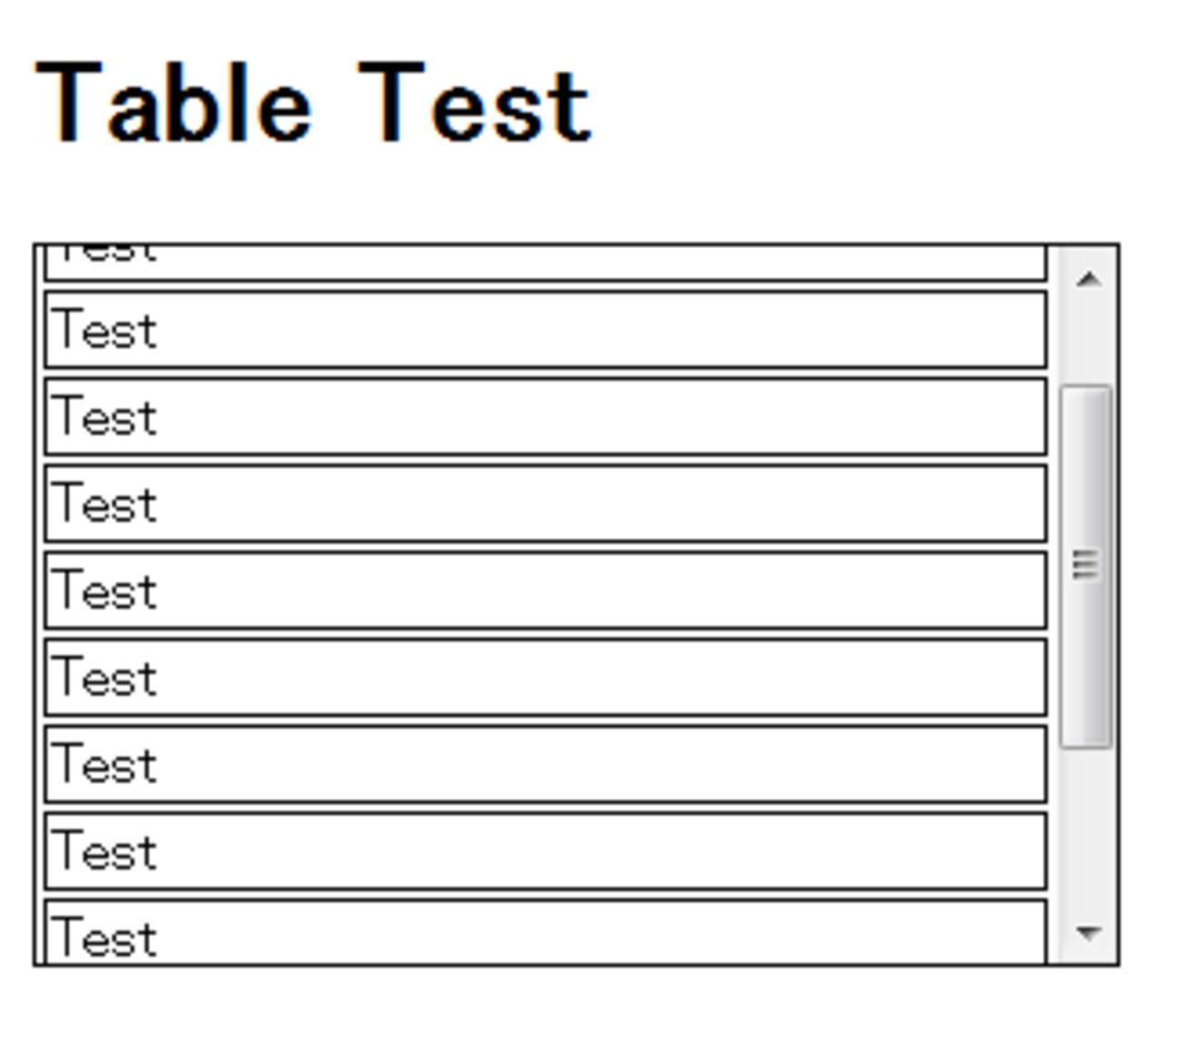Screen dimensions: 1182x1054
Task: Click the third fully visible Test row
Action: pos(546,503)
